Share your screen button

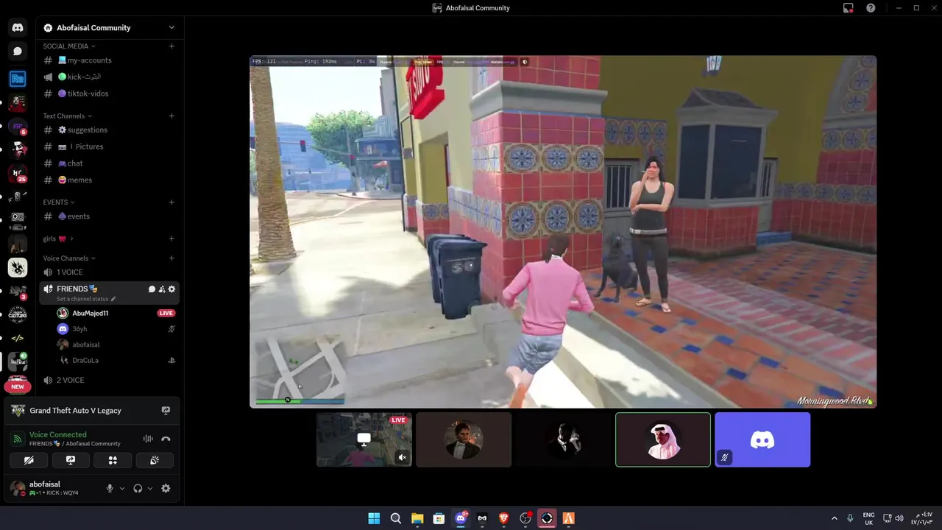71,460
